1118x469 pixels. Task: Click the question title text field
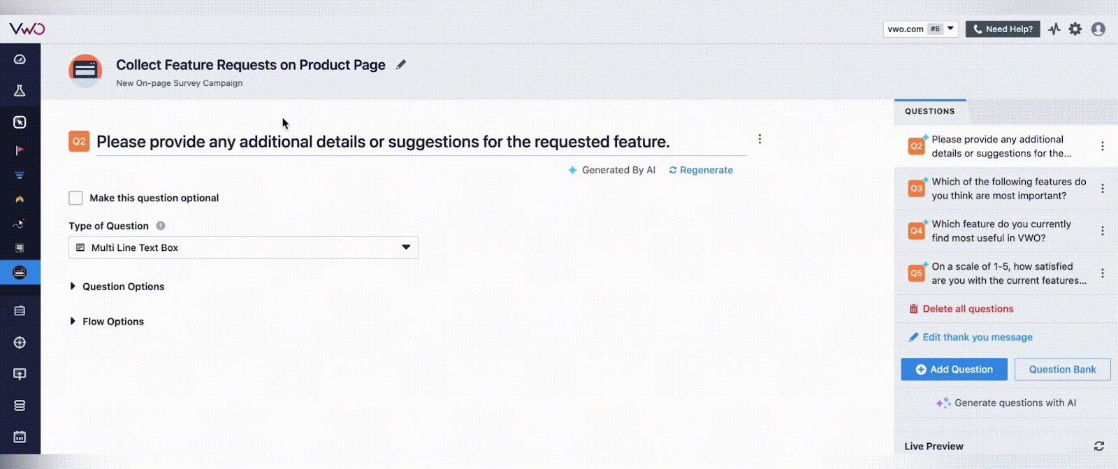421,142
